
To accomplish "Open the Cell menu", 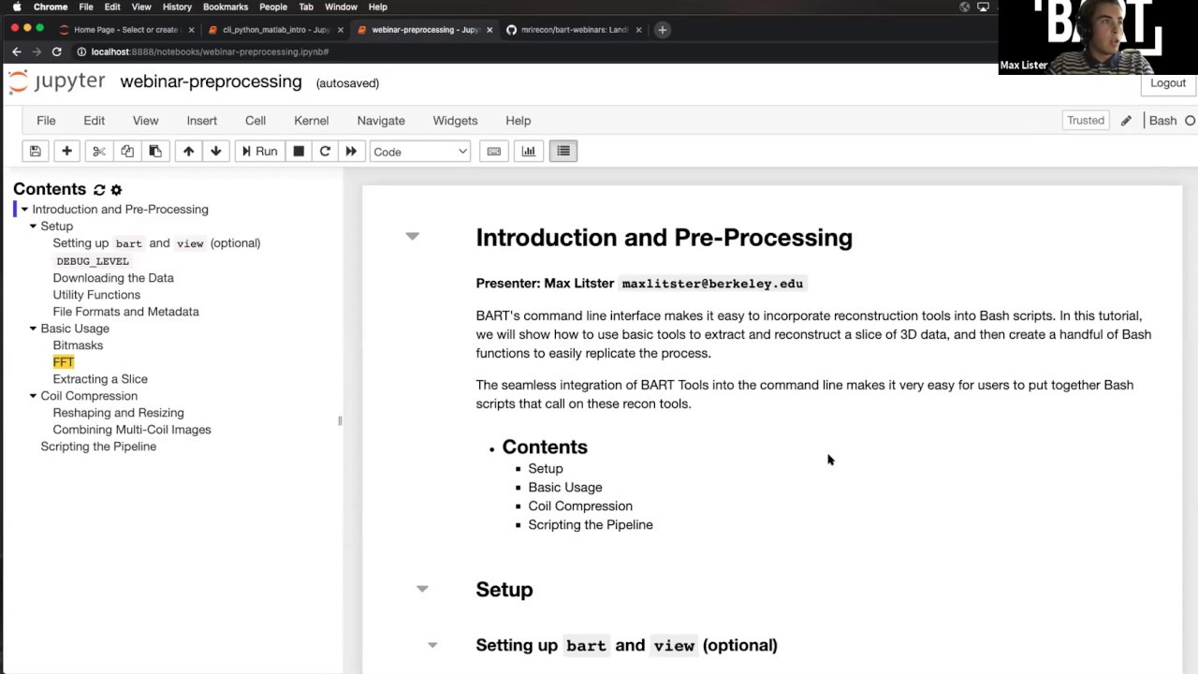I will (256, 121).
